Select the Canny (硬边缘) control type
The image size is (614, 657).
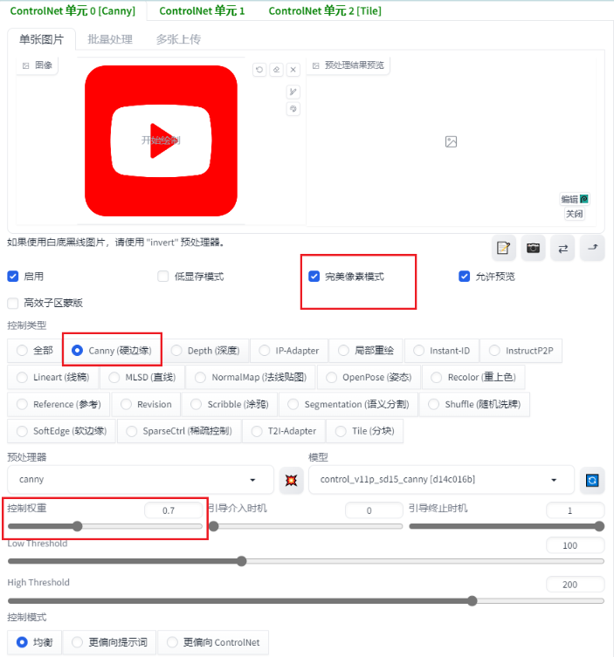click(x=112, y=351)
